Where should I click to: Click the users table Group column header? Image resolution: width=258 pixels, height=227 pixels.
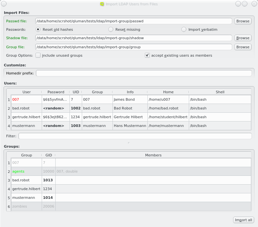(x=97, y=92)
